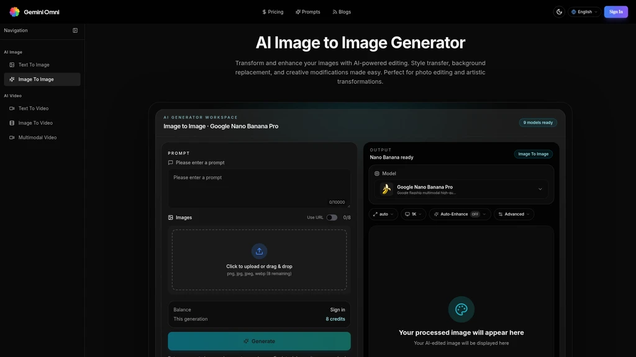Open the 1K resolution dropdown
This screenshot has width=636, height=357.
pos(413,214)
